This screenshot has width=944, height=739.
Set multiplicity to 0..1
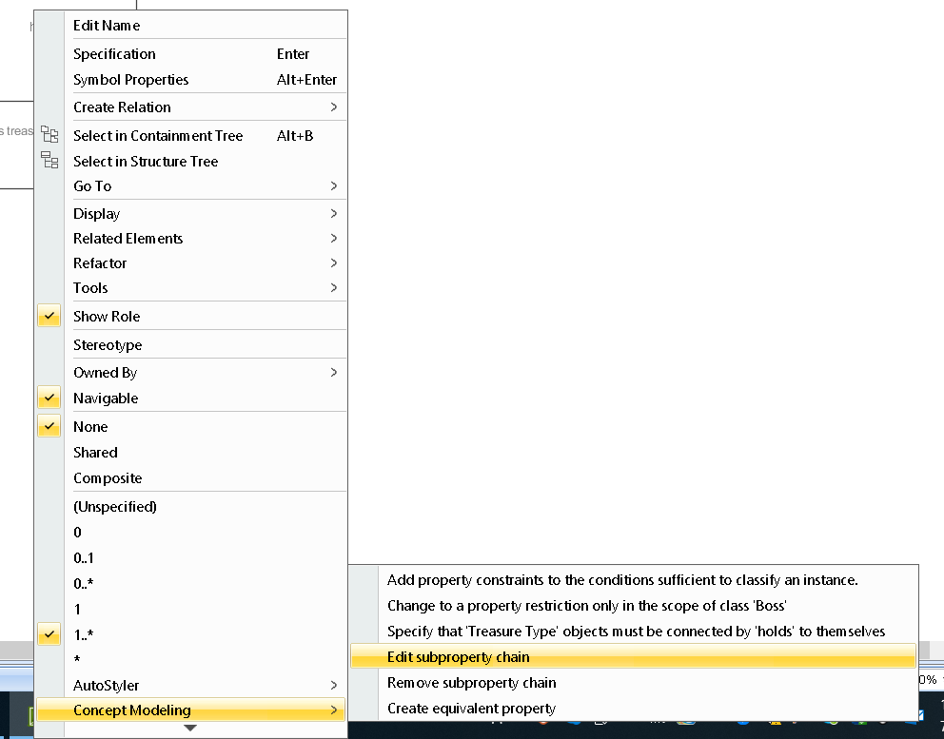click(x=191, y=558)
